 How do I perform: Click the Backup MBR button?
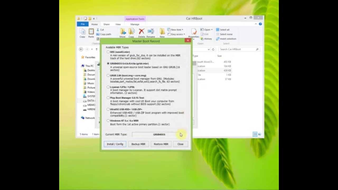(x=138, y=144)
